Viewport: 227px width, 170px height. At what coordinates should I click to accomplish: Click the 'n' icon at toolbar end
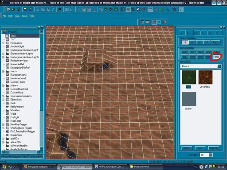[x=181, y=10]
